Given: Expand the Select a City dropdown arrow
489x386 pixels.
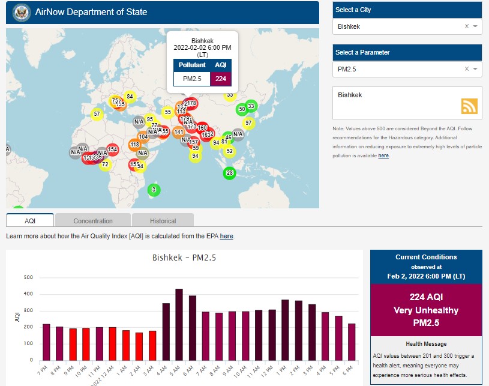Looking at the screenshot, I should tap(475, 26).
